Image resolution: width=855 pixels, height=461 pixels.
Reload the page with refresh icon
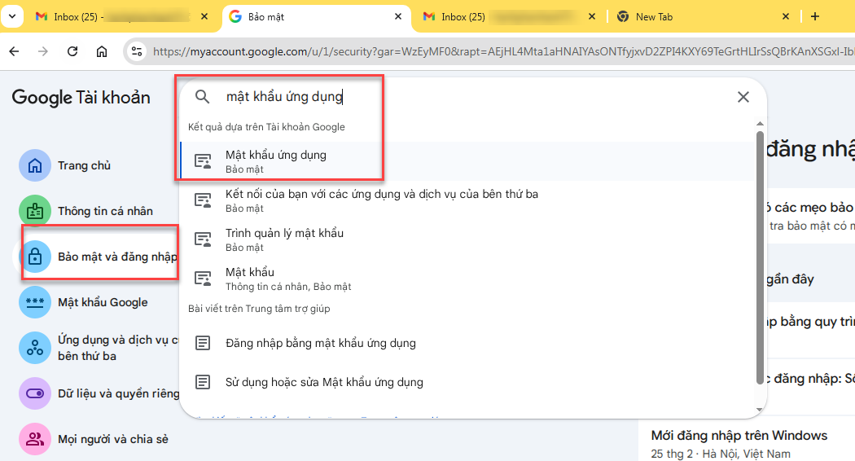(x=72, y=51)
